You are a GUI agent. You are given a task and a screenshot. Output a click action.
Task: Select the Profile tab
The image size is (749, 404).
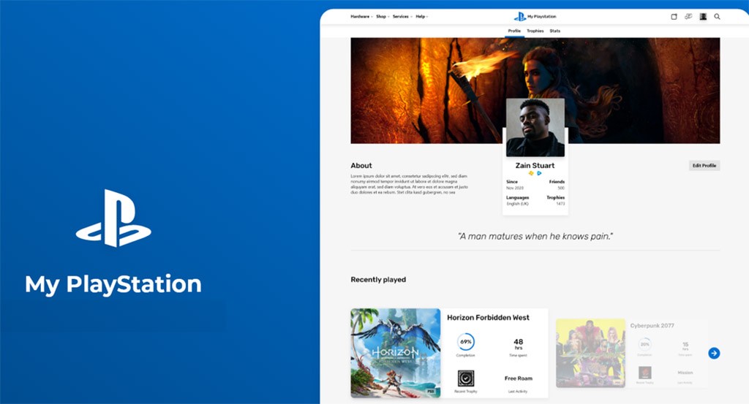514,31
